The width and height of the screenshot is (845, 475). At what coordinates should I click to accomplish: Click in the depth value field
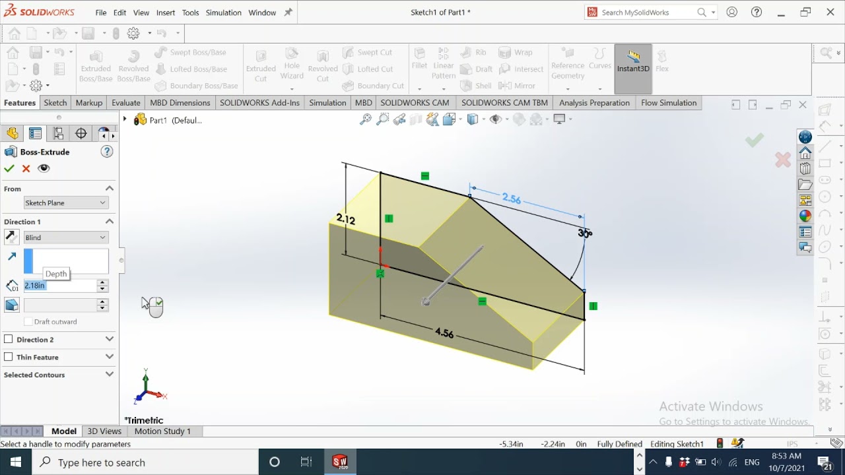point(59,286)
